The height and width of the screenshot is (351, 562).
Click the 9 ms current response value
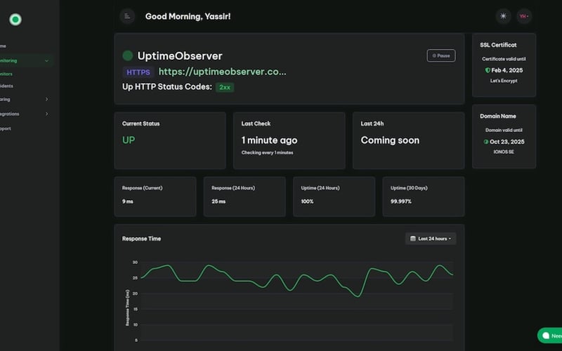click(x=128, y=201)
